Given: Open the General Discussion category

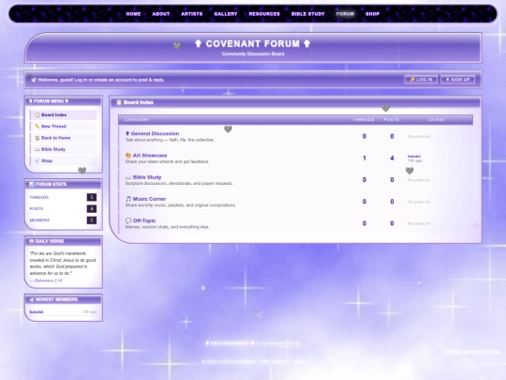Looking at the screenshot, I should 155,133.
